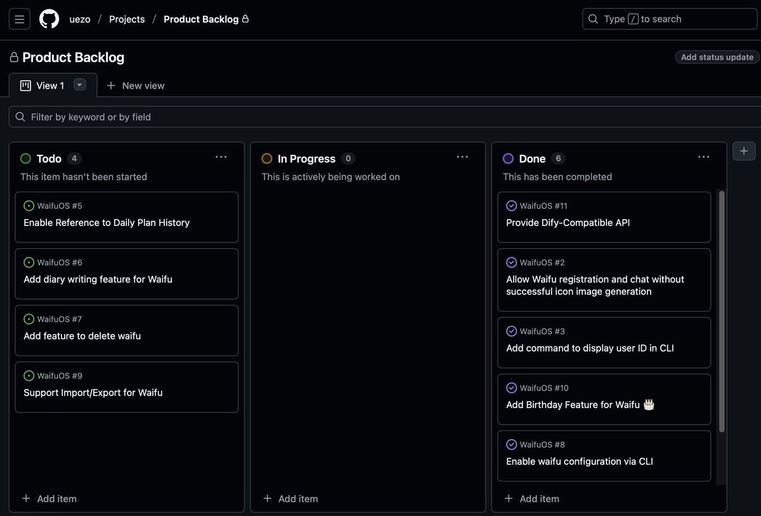Click Add status update button
The height and width of the screenshot is (516, 761).
[x=717, y=57]
